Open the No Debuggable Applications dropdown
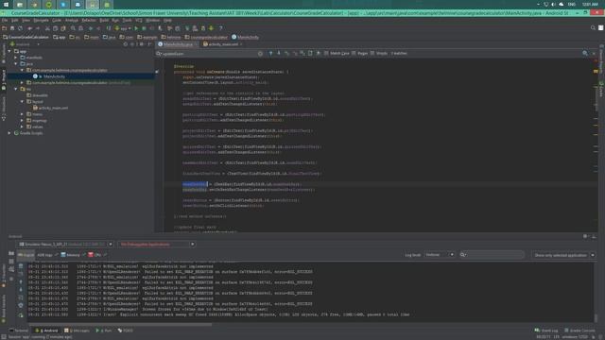 point(156,244)
